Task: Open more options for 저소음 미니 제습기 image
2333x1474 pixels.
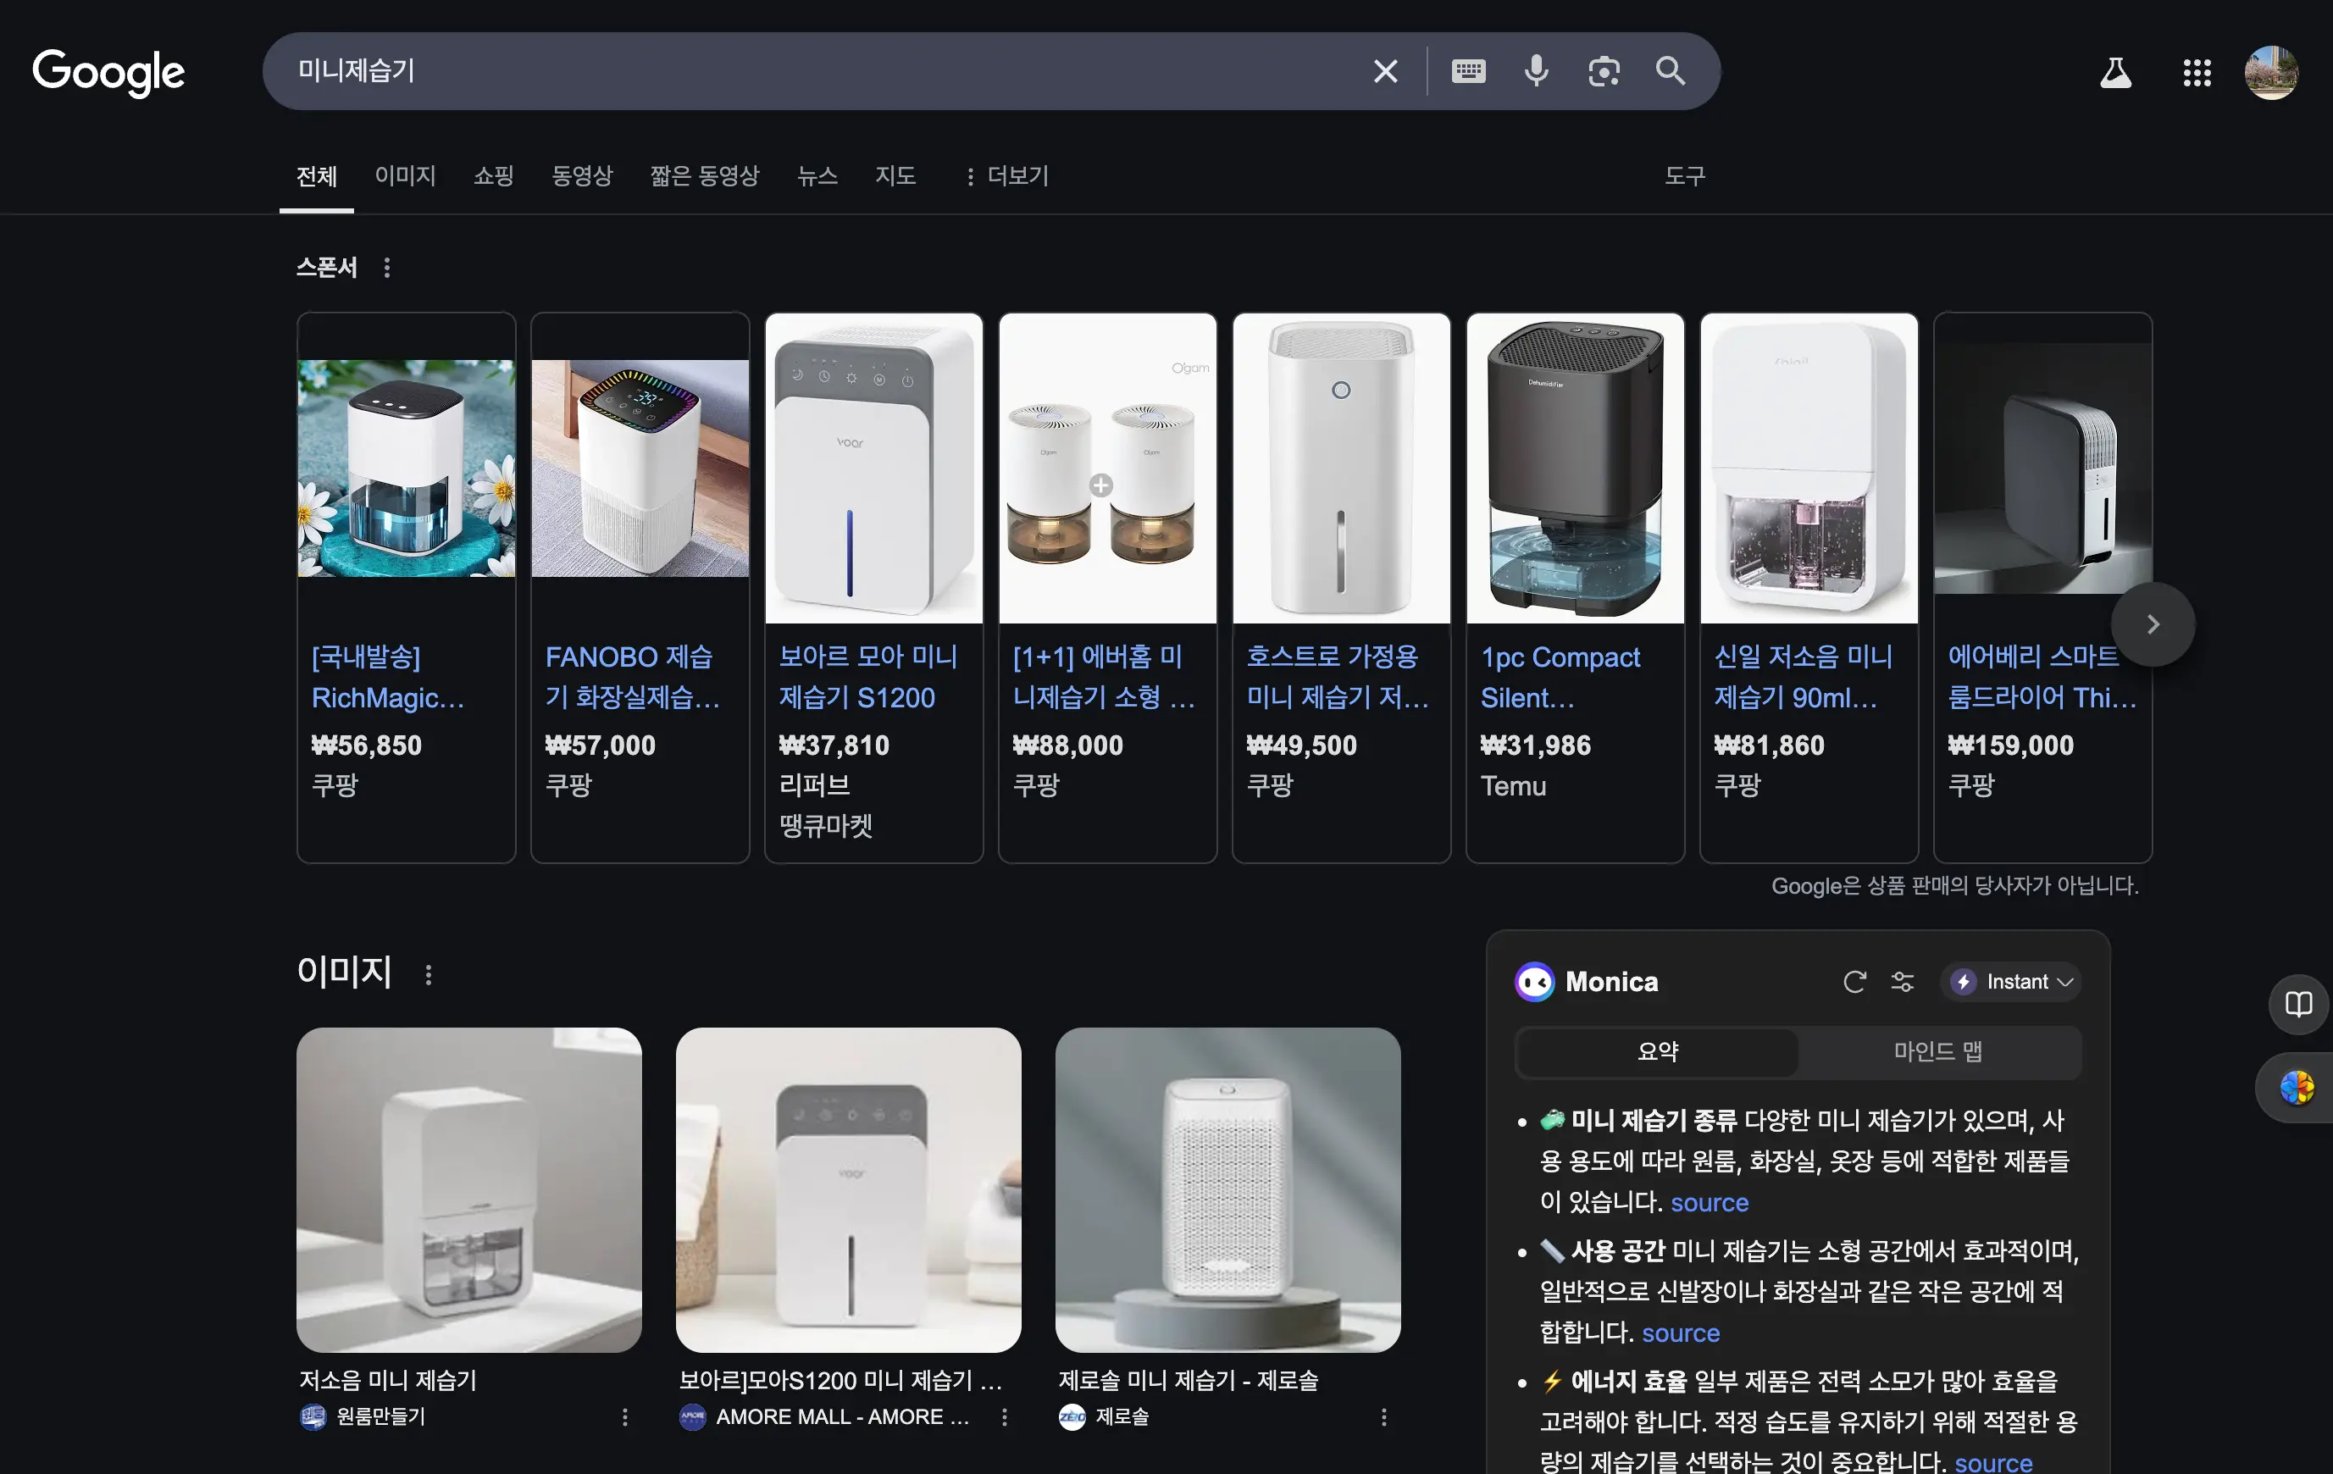Action: pyautogui.click(x=625, y=1417)
